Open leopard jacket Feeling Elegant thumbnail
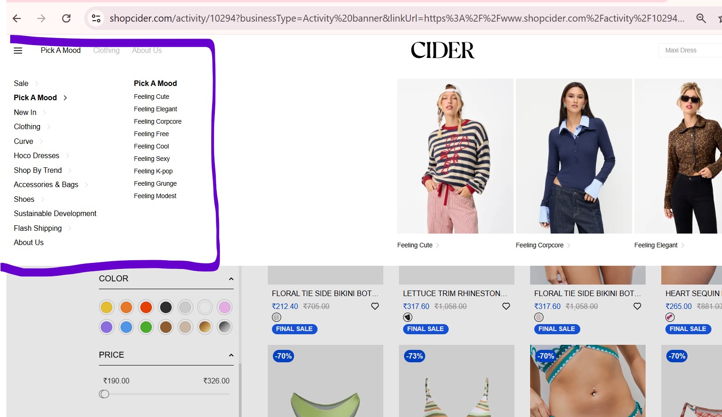 [x=678, y=156]
